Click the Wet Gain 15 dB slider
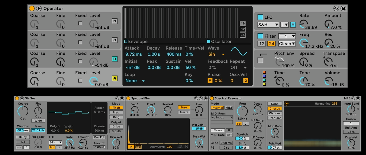This screenshot has width=366, height=155. point(199,129)
